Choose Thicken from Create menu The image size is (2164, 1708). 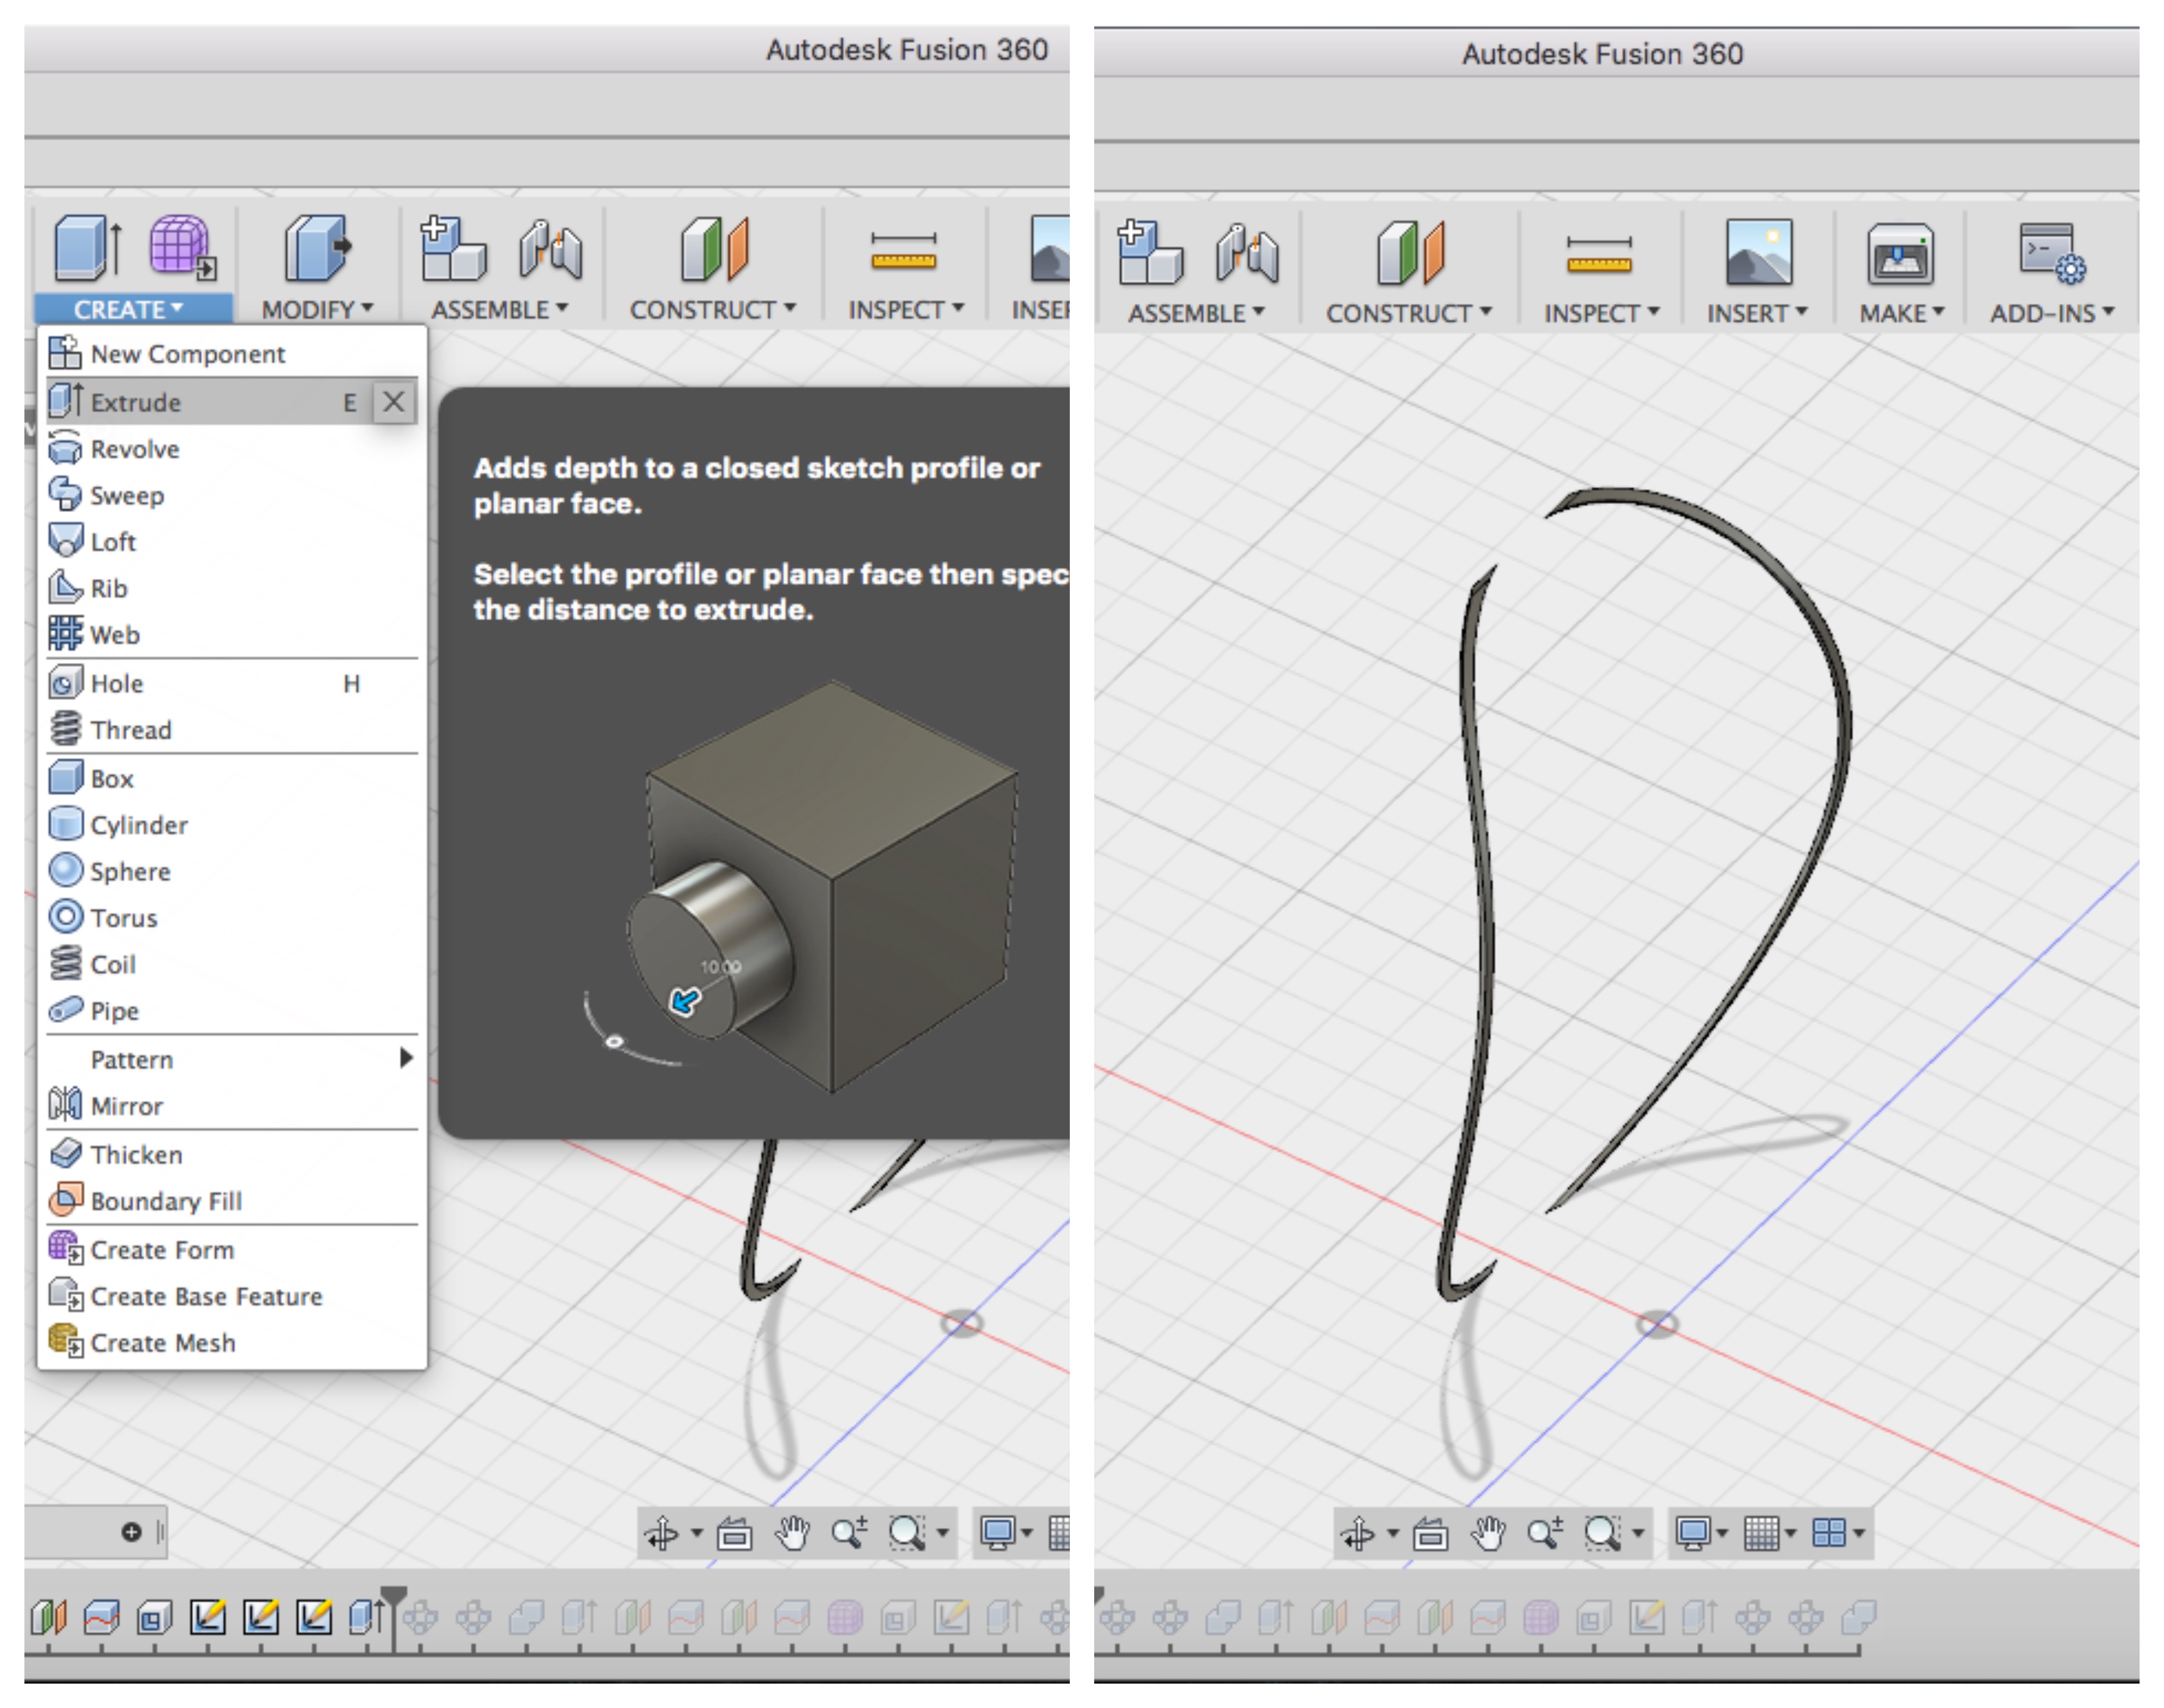(232, 1155)
